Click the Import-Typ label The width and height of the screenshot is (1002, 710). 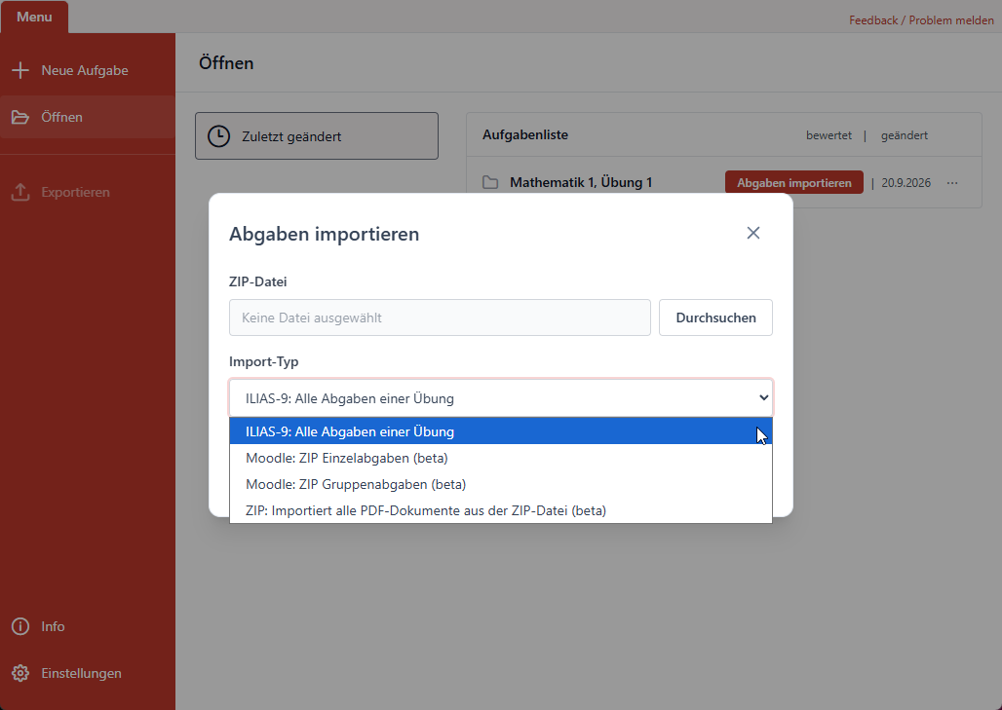(264, 361)
